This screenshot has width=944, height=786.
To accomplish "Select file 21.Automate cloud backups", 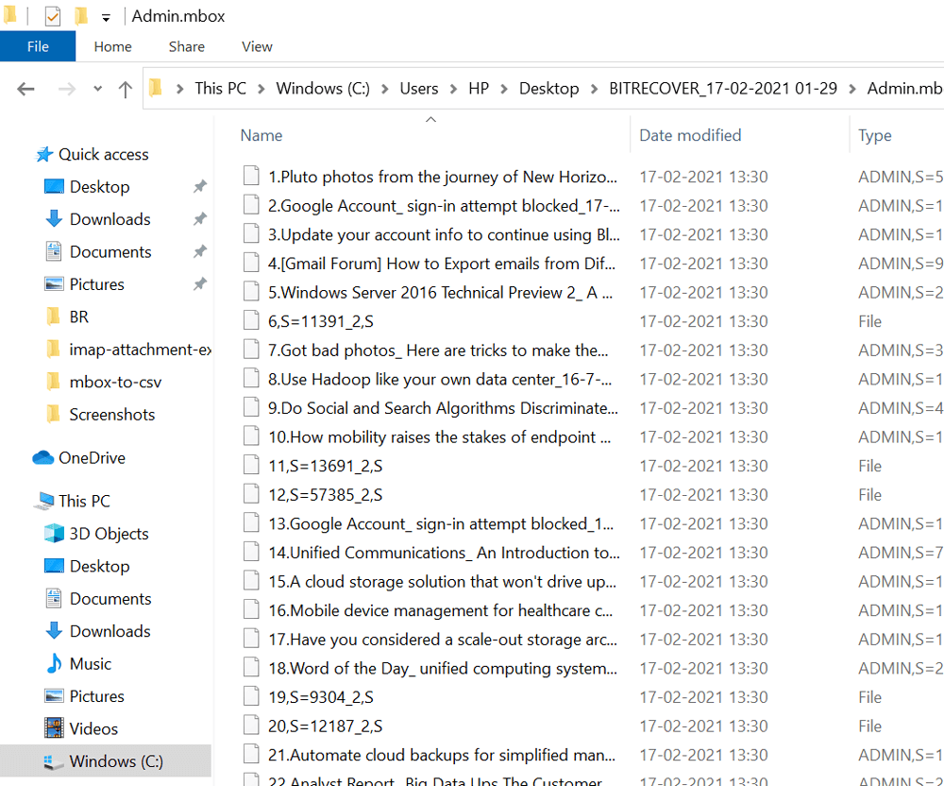I will tap(441, 755).
